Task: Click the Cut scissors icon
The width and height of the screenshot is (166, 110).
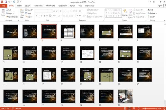Action: (7, 10)
